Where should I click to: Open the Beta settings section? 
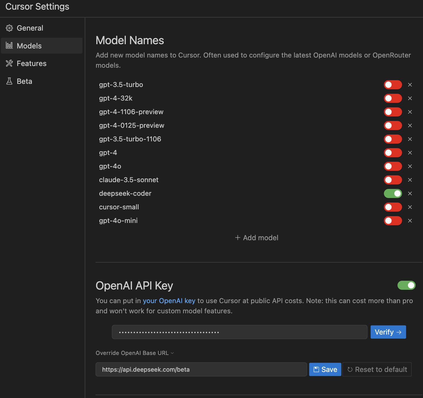pyautogui.click(x=24, y=81)
